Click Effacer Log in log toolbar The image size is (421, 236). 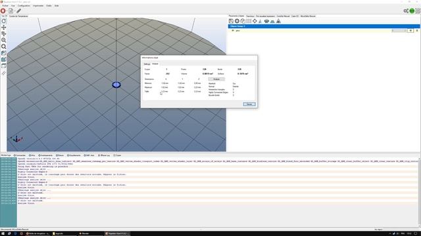pos(104,155)
